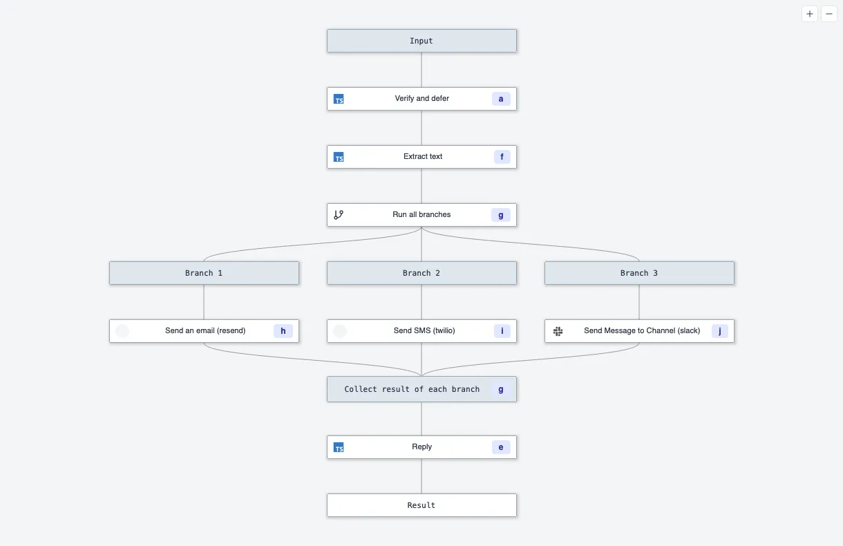Select the 'f' badge on Extract text

502,157
